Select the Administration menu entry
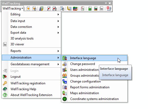The height and width of the screenshot is (109, 148). (x=31, y=58)
